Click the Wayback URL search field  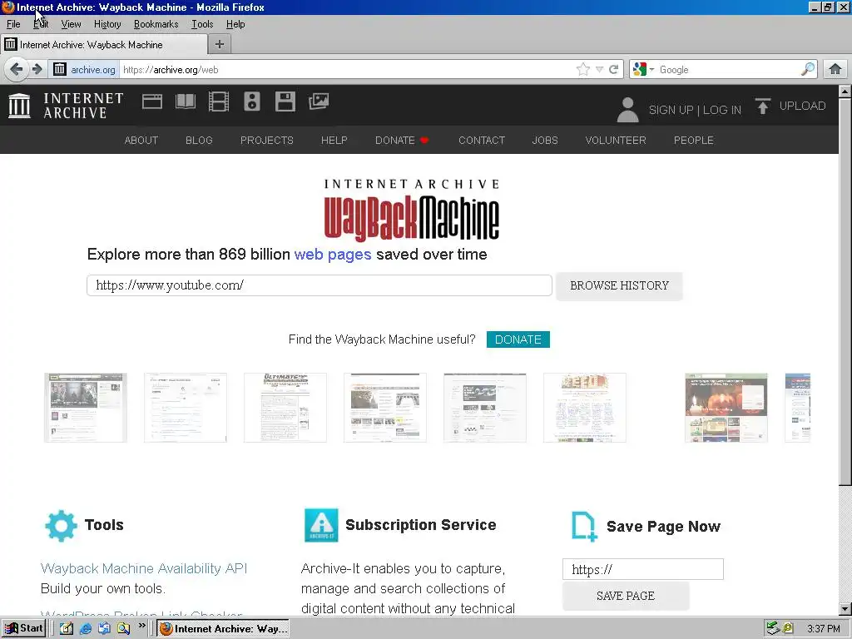(319, 285)
